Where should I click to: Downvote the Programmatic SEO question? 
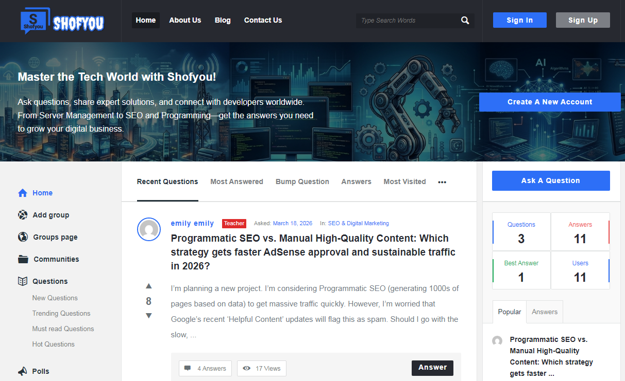[x=149, y=316]
